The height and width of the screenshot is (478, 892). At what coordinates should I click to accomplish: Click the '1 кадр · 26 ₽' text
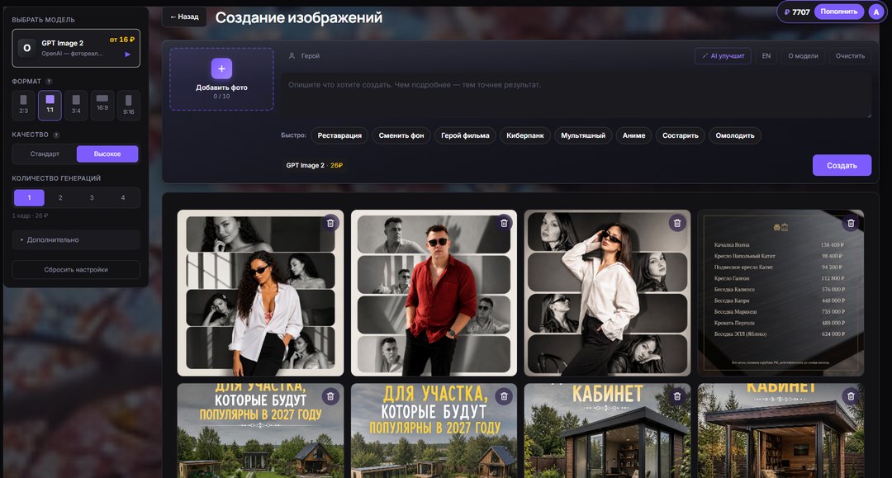point(31,216)
